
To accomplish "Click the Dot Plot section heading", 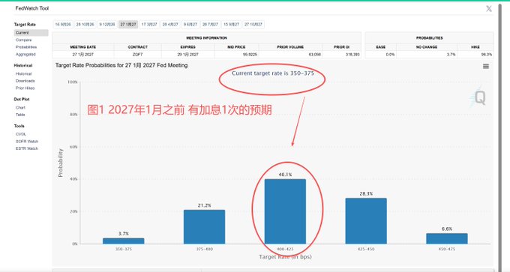I will 22,99.
